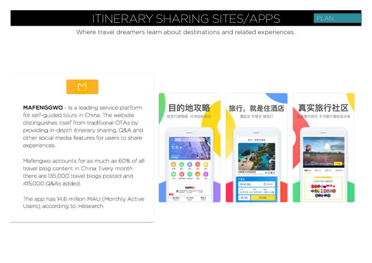Open the 目的地攻略 app screenshot
Screen dimensions: 372x263
(x=190, y=147)
